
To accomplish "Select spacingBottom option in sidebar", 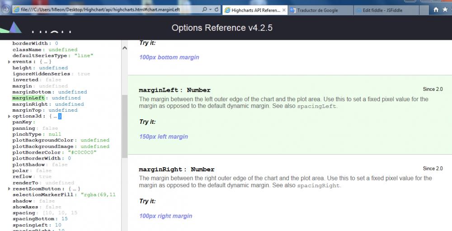I will (33, 219).
